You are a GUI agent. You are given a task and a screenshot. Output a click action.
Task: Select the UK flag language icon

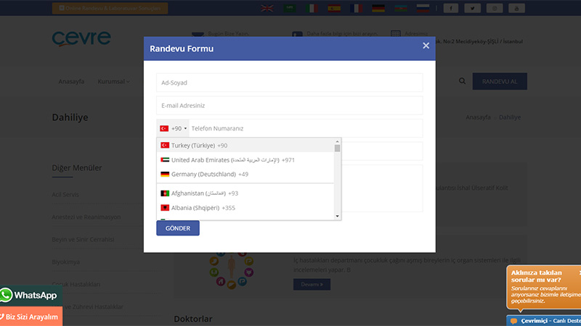[267, 8]
